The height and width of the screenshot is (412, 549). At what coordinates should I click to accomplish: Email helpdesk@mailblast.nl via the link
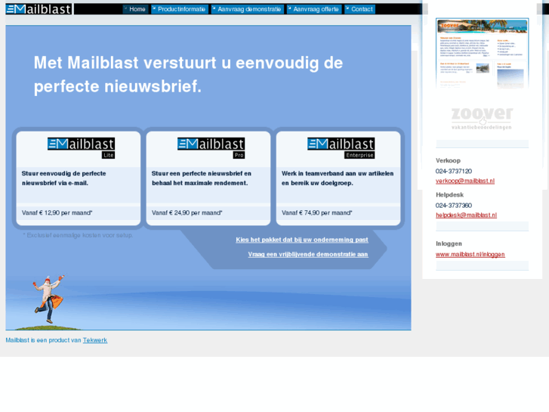(466, 215)
